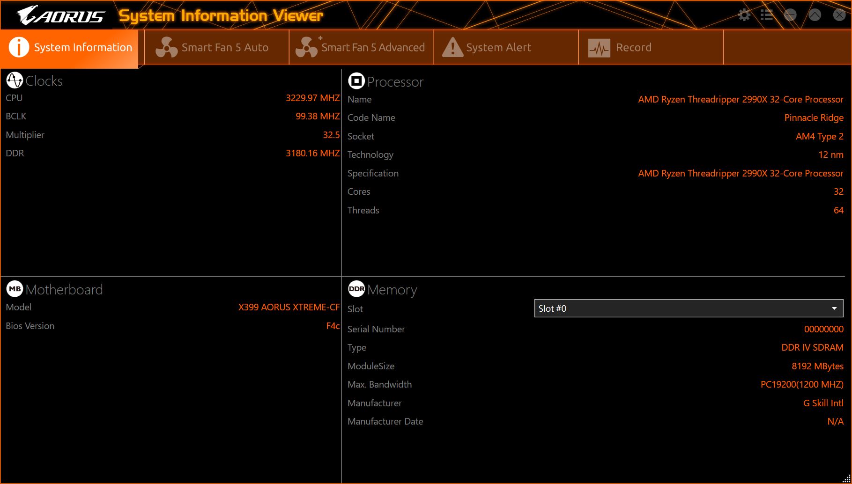Open the Smart Fan 5 Advanced tab
This screenshot has height=484, width=852.
coord(361,47)
